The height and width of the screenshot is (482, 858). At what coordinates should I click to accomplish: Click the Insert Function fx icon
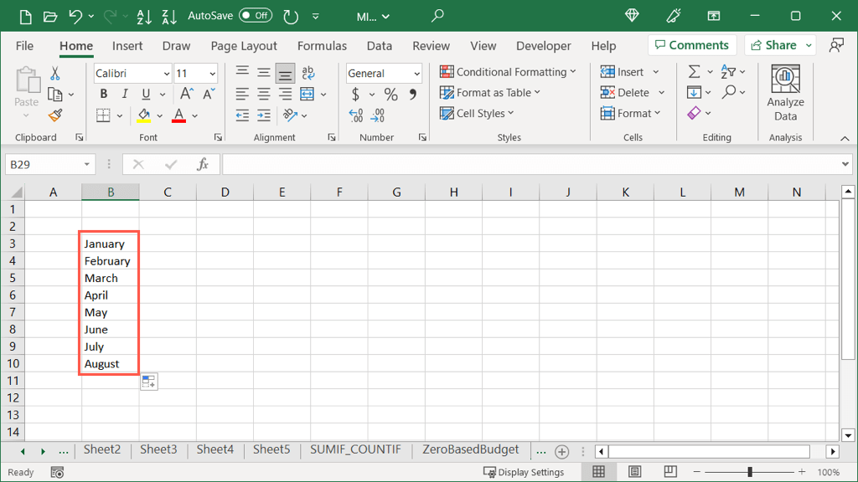[x=203, y=165]
